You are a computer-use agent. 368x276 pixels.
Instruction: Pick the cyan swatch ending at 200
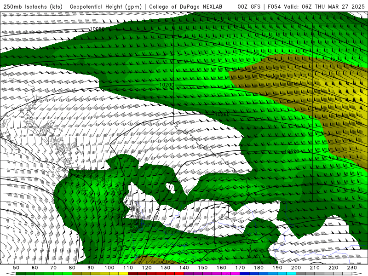[x=291, y=274]
